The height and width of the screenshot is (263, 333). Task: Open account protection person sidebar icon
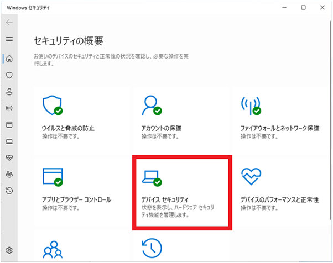point(9,92)
